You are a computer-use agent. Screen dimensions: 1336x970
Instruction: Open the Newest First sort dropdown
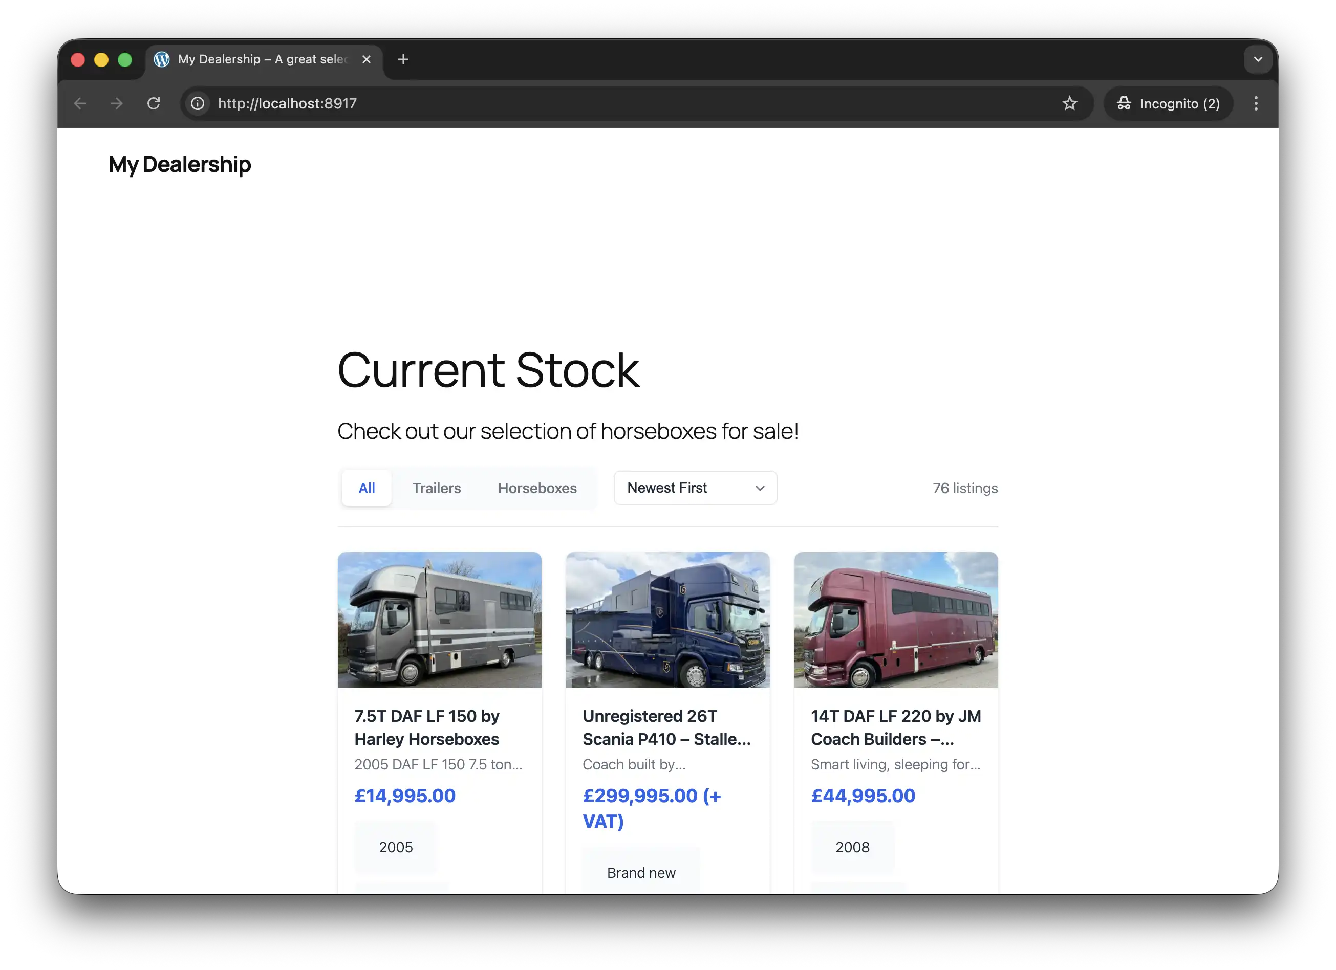(x=695, y=488)
